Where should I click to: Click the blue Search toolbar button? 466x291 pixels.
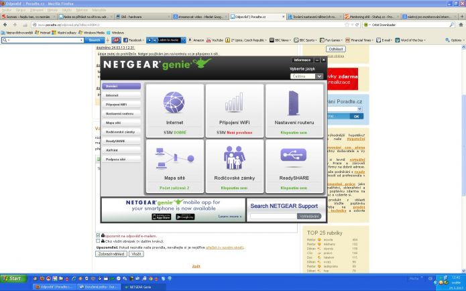tap(95, 40)
